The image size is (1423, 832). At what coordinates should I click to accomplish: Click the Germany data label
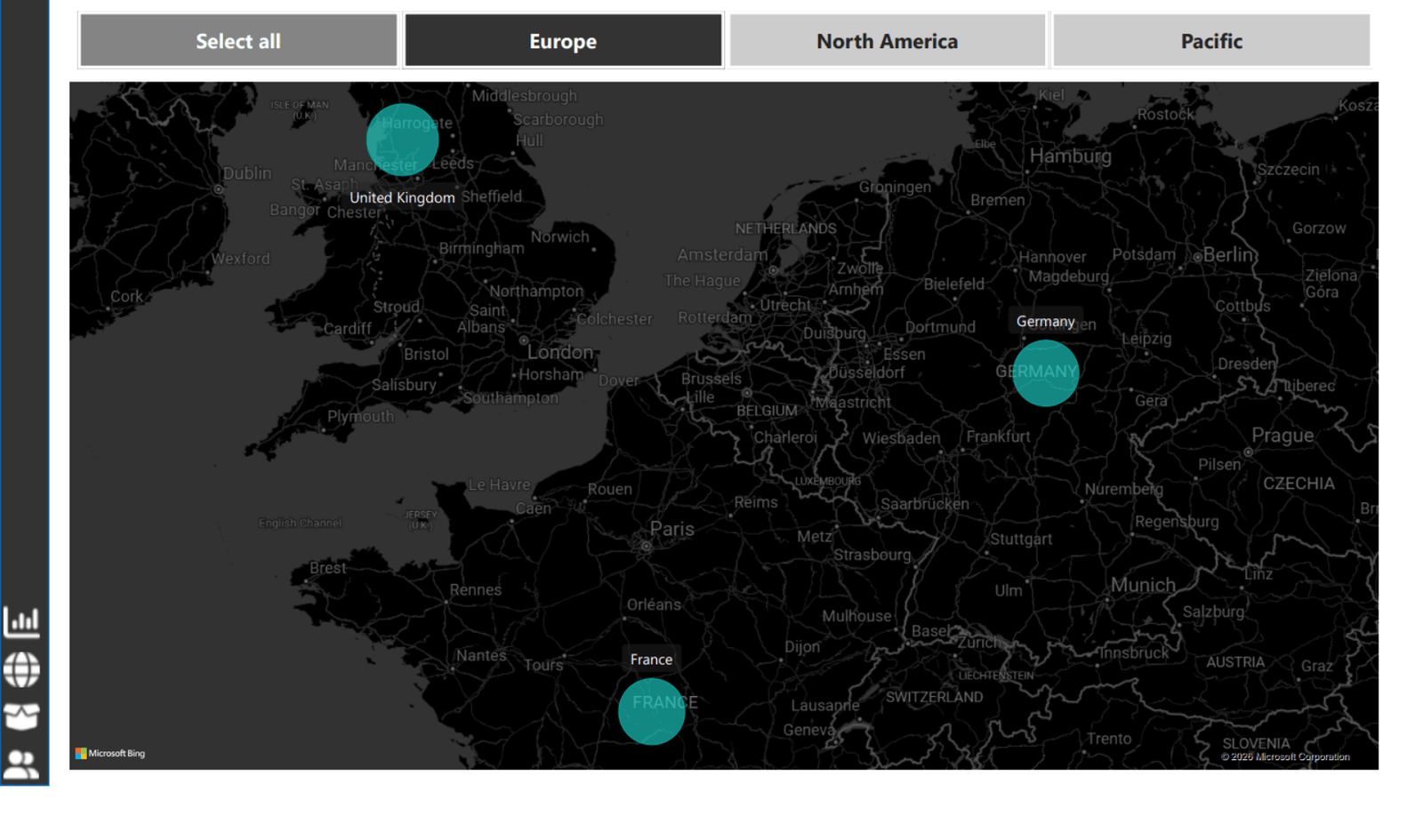[1045, 321]
